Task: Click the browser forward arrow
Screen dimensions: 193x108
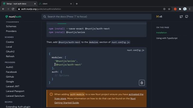Action: (8, 9)
